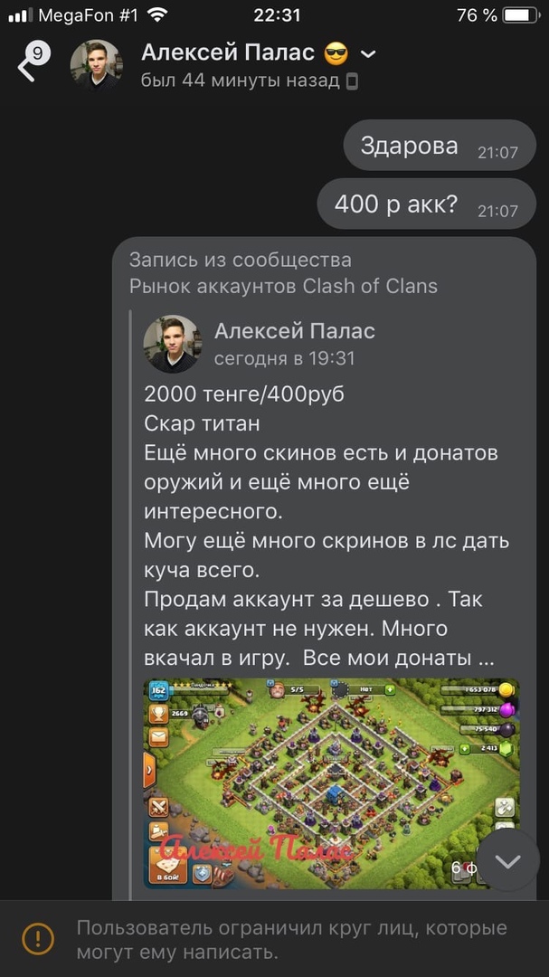Jump to latest message with down arrow
Screen dimensions: 549x977
[x=508, y=861]
